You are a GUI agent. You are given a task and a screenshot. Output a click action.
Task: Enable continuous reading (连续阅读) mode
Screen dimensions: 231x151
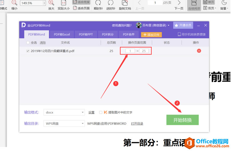194,3
